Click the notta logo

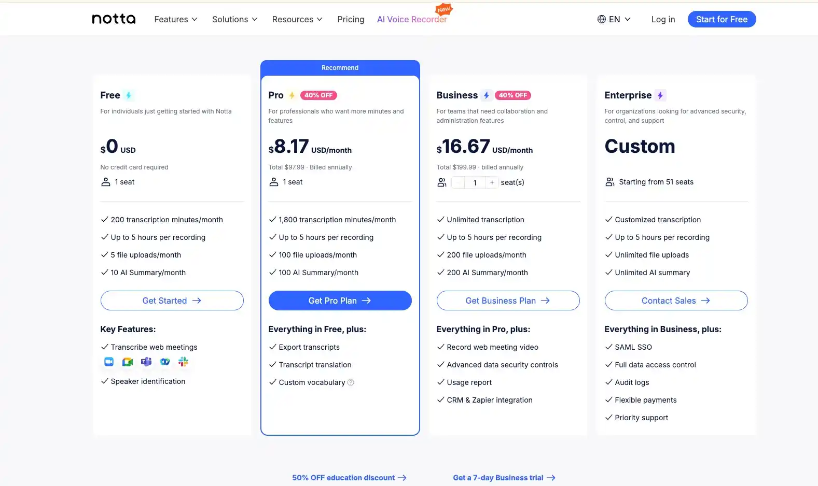pyautogui.click(x=114, y=19)
